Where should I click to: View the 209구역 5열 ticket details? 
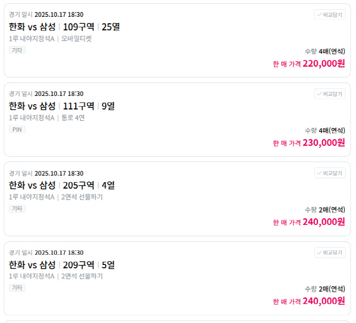[62, 265]
